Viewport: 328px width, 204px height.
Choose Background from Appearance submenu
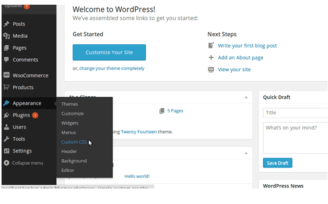pyautogui.click(x=74, y=161)
